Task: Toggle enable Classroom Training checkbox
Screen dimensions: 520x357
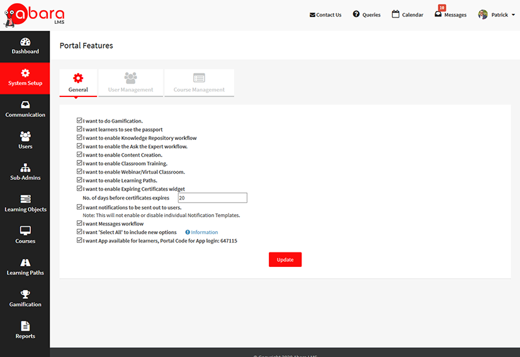Action: click(x=79, y=163)
